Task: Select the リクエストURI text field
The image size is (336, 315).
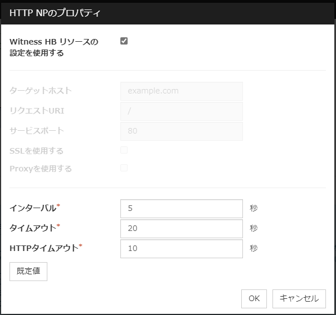Action: tap(181, 111)
